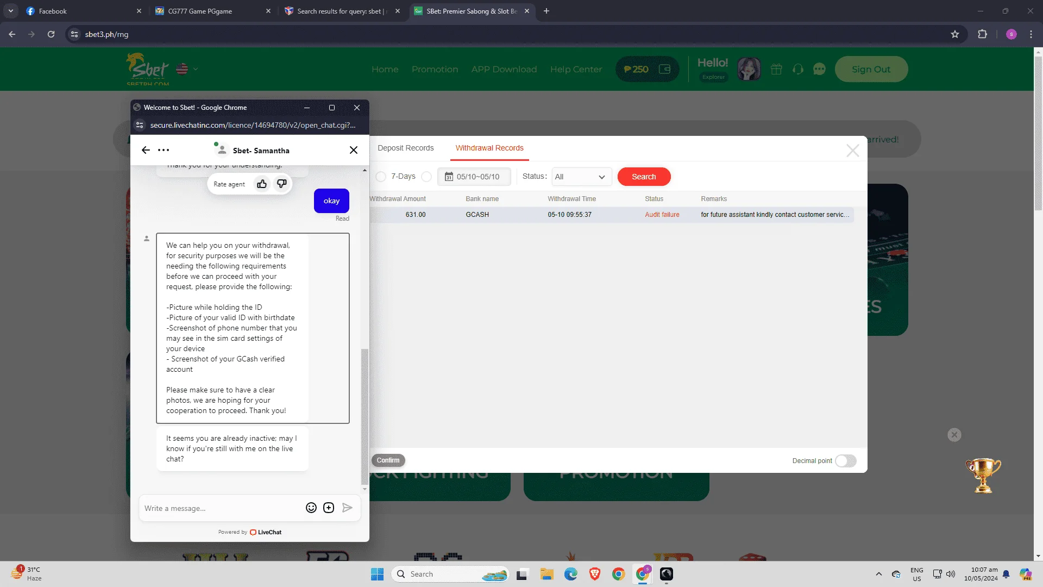Click the main page vertical scrollbar
Screen dimensions: 1043x587
[x=1038, y=133]
